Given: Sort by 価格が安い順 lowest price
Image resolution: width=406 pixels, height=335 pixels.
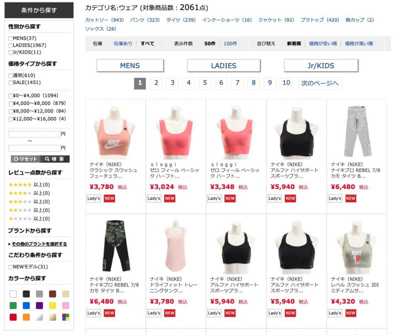Looking at the screenshot, I should point(323,43).
